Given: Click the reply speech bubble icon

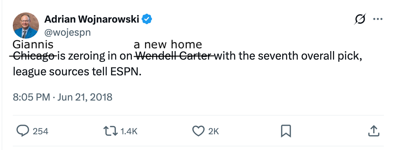Looking at the screenshot, I should 23,131.
